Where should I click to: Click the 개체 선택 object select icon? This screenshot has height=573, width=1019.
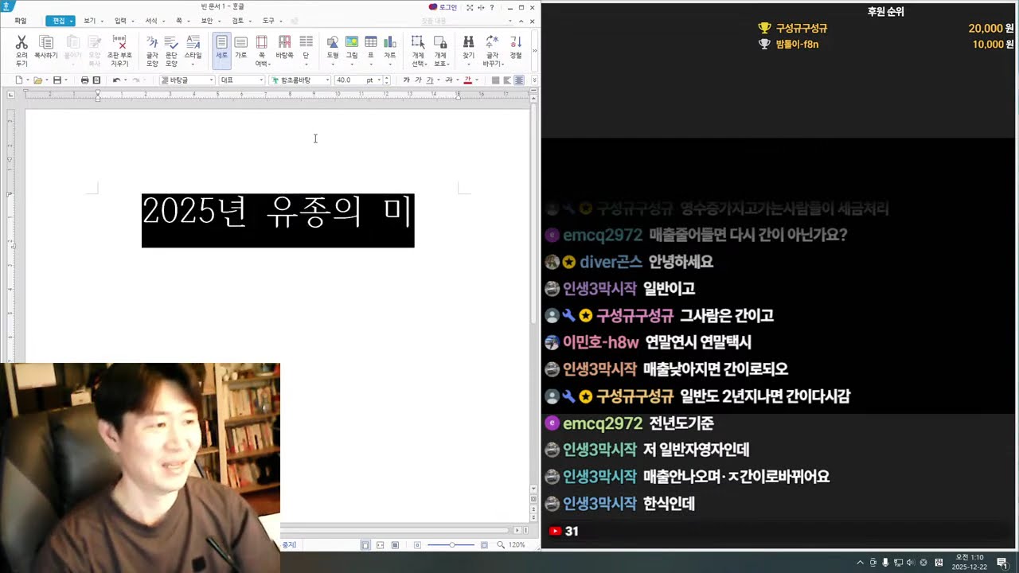point(417,42)
